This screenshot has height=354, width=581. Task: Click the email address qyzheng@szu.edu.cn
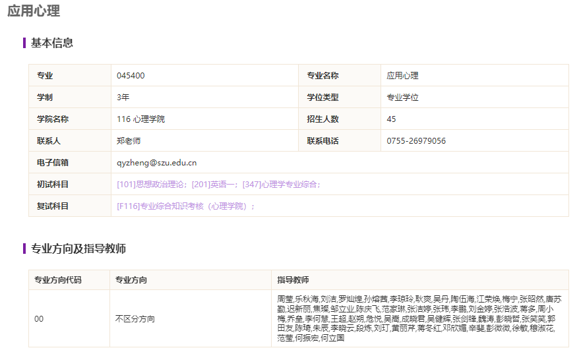(157, 163)
